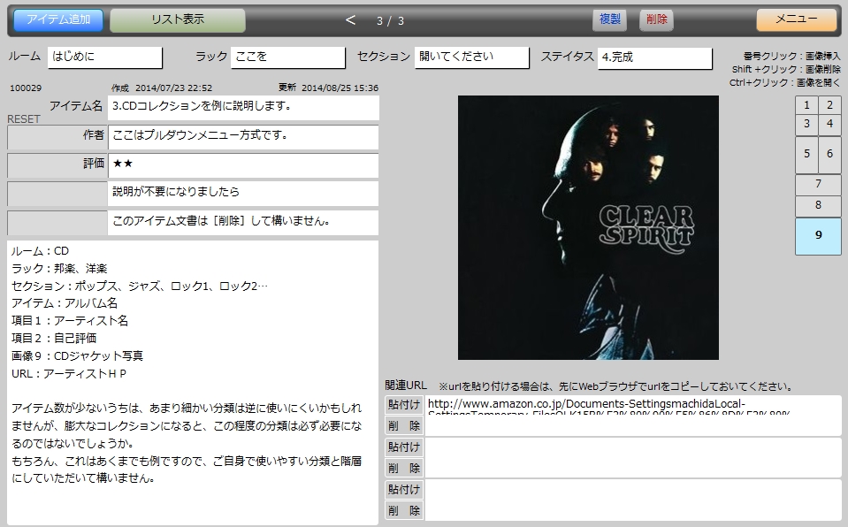Image resolution: width=848 pixels, height=527 pixels.
Task: Click the 作者 label box
Action: tap(57, 137)
